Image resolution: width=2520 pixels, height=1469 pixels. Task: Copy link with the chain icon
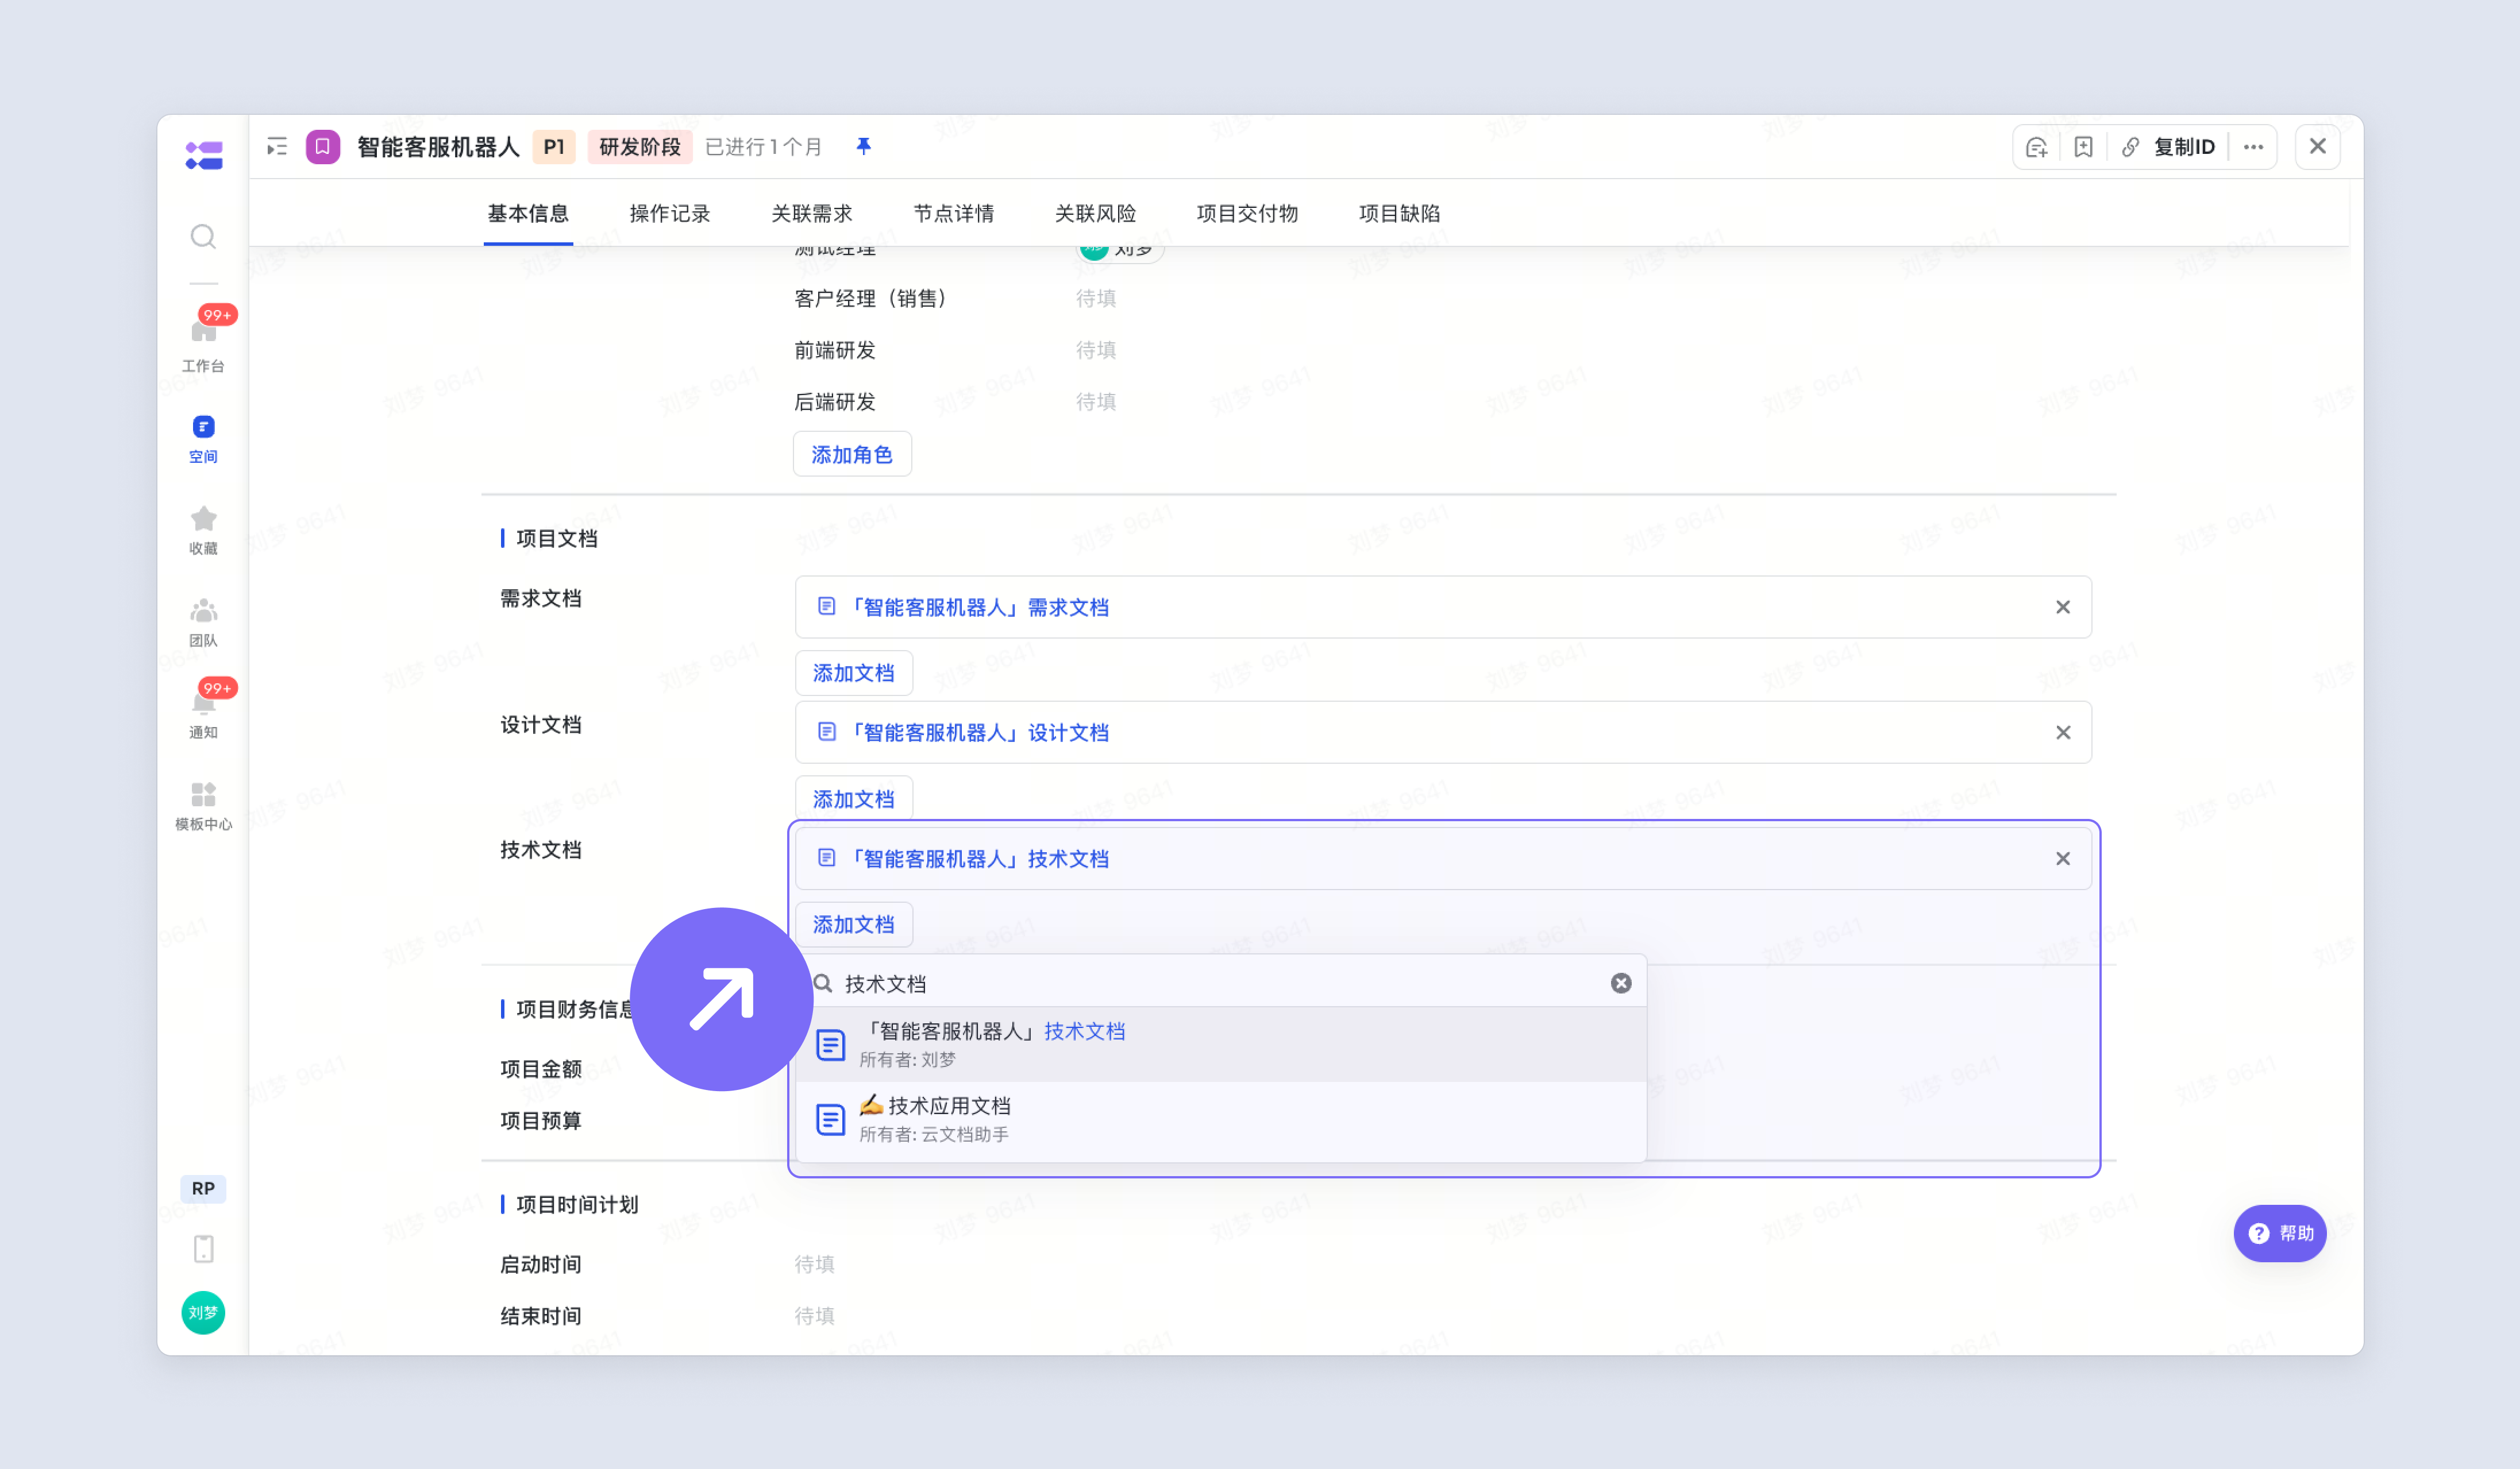(x=2130, y=148)
